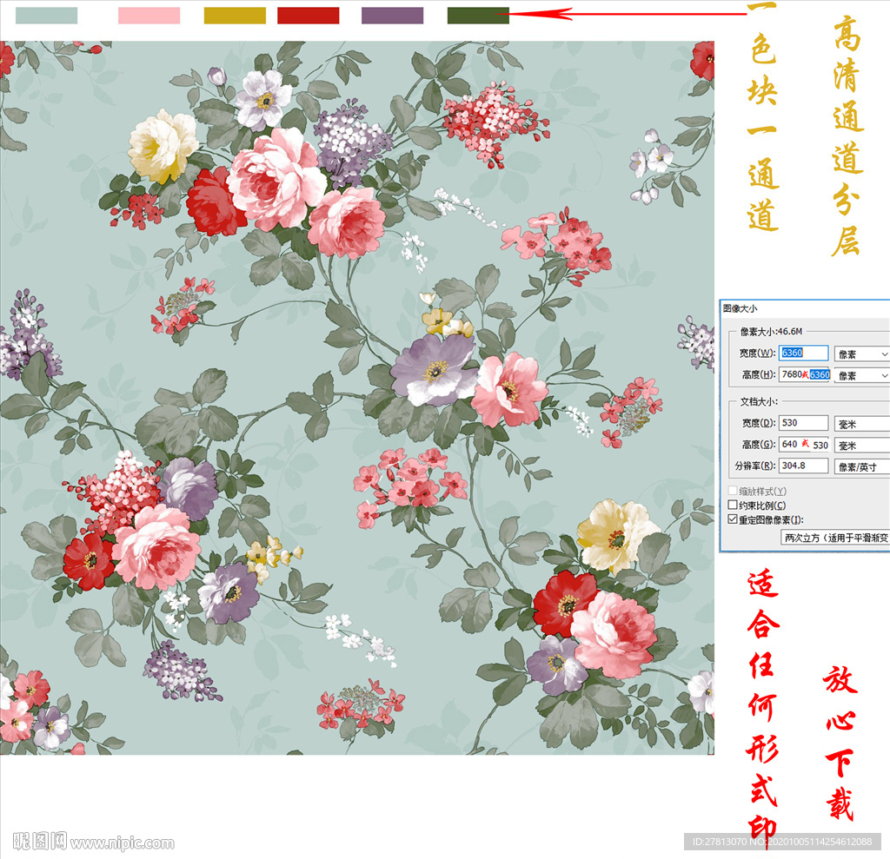Select the red color swatch

click(x=308, y=15)
